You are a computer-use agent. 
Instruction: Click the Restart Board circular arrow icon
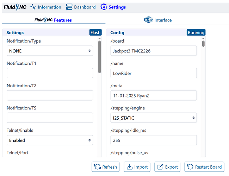point(190,166)
